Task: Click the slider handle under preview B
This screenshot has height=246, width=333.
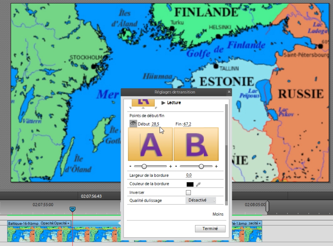Action: 201,166
